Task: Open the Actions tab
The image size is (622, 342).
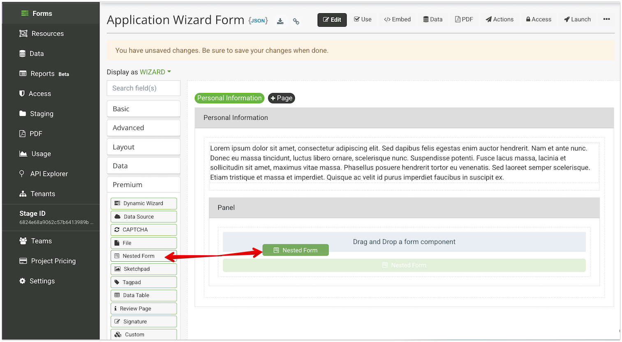Action: pyautogui.click(x=499, y=19)
